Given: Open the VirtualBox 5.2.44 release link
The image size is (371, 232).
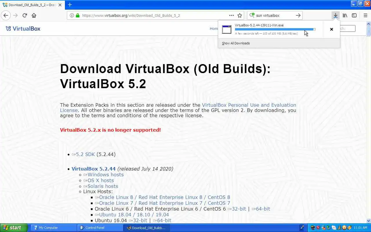Looking at the screenshot, I should tap(94, 169).
